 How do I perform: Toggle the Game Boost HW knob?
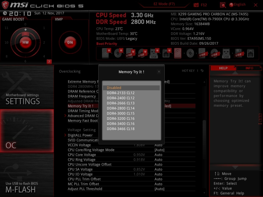coord(26,42)
